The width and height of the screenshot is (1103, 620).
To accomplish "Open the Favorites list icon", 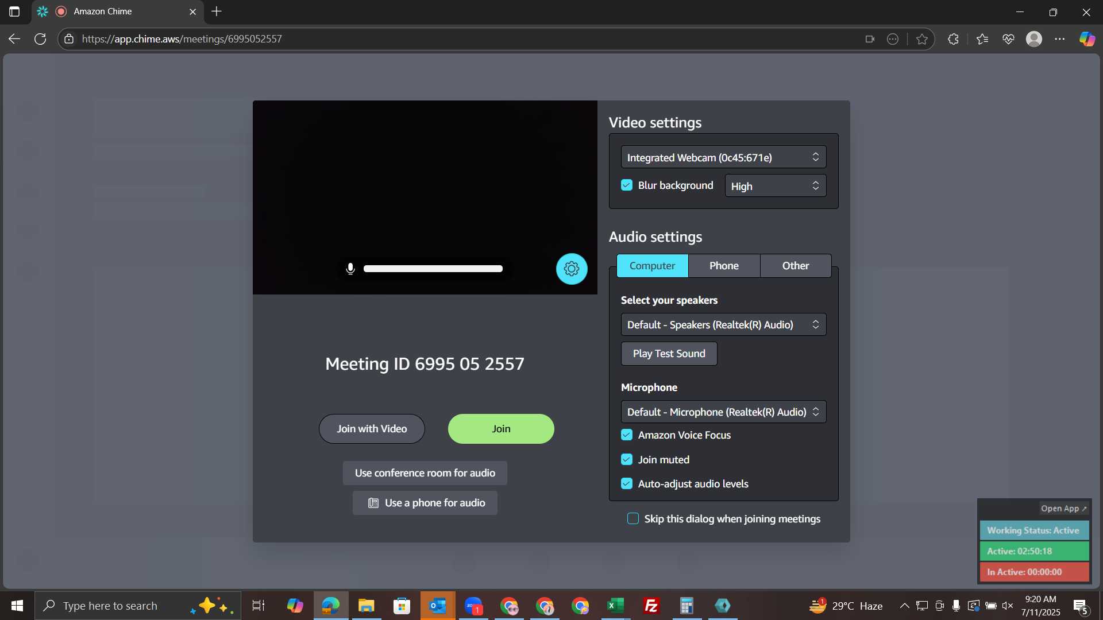I will point(982,39).
